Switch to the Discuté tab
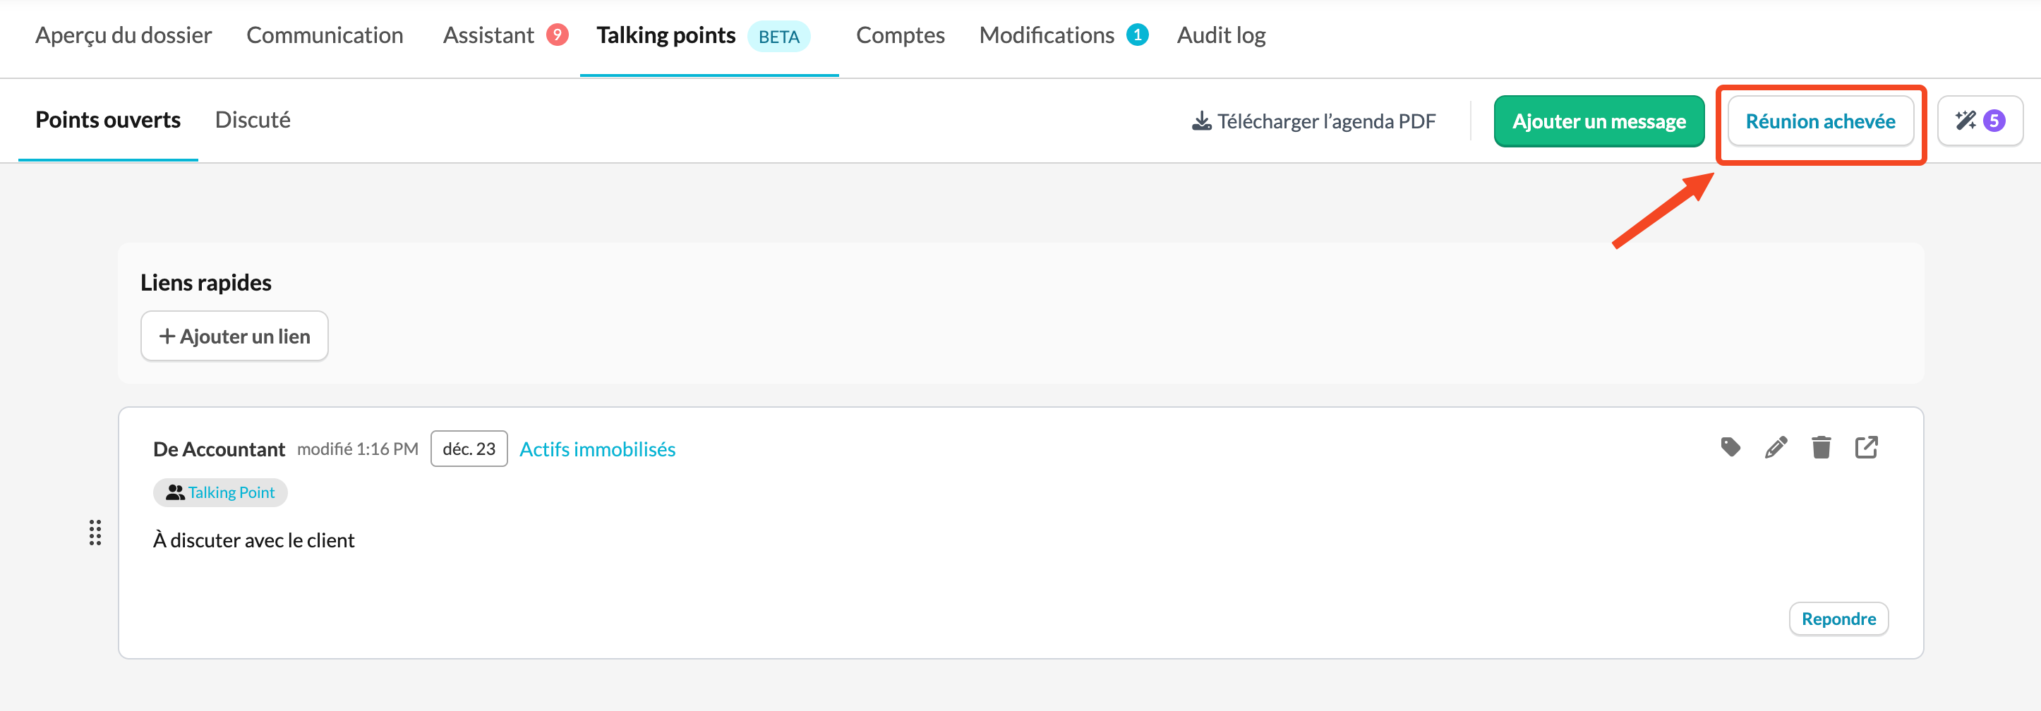2041x711 pixels. (252, 119)
